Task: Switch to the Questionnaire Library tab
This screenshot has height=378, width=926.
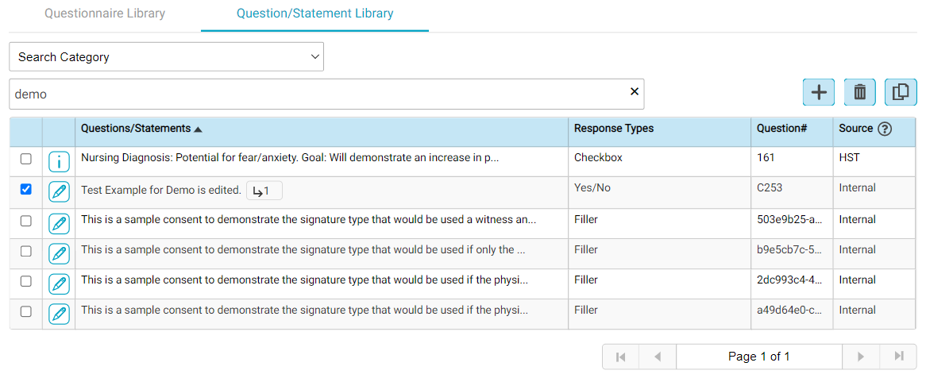Action: [105, 13]
